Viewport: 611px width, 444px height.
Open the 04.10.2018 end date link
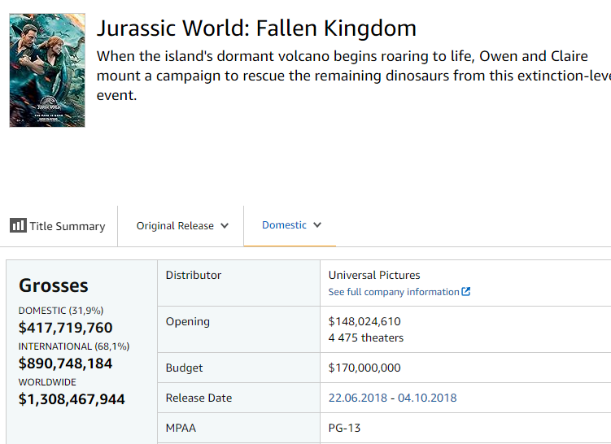[427, 398]
